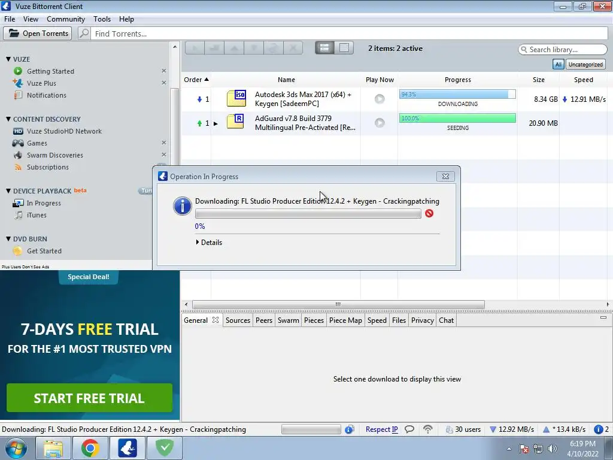Collapse the DEVICE PLAYBACK section
This screenshot has width=613, height=460.
pos(8,191)
